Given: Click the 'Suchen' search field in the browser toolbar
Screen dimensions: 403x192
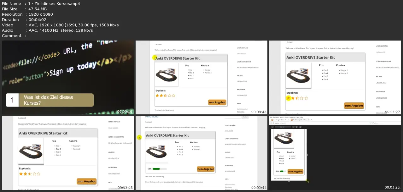Looking at the screenshot, I should 386,123.
